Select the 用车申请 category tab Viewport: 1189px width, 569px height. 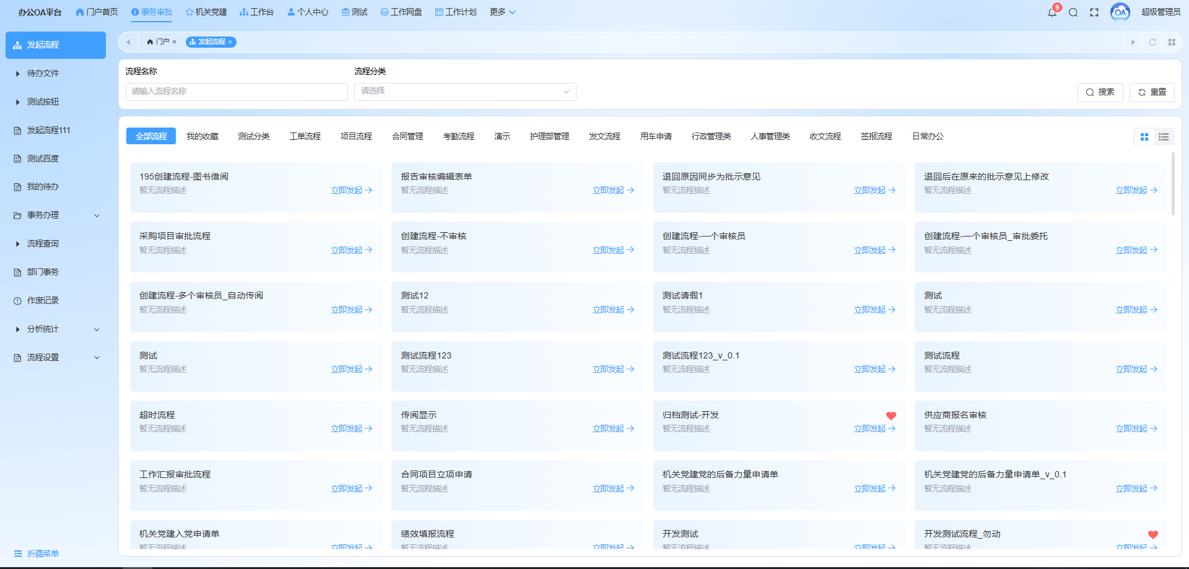656,136
